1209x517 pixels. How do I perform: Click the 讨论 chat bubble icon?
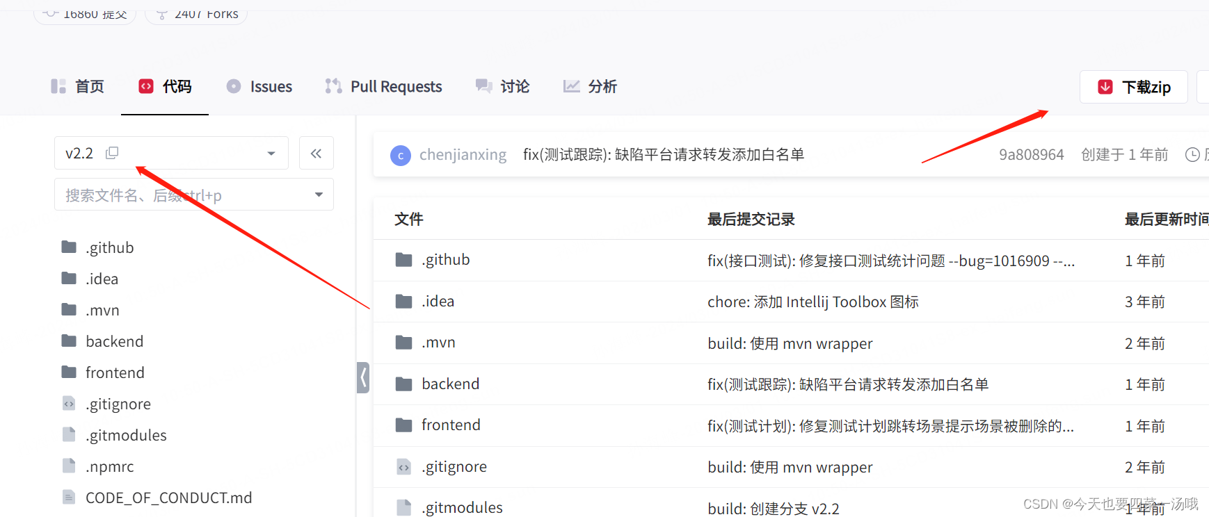tap(483, 86)
